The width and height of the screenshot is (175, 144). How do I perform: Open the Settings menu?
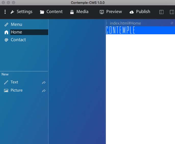click(21, 12)
